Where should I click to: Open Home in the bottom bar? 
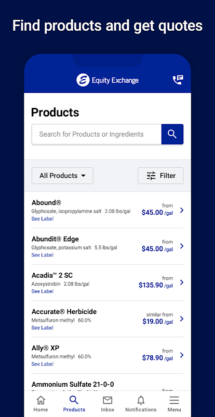tap(41, 403)
